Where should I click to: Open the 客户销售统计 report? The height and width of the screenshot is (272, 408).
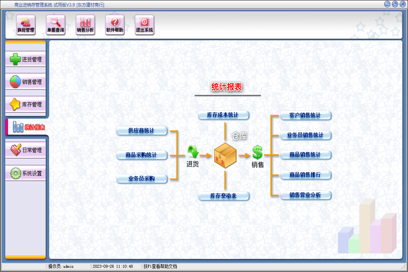click(305, 115)
